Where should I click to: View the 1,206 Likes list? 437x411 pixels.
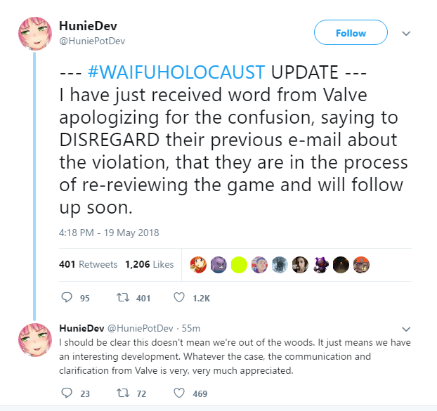[x=150, y=264]
